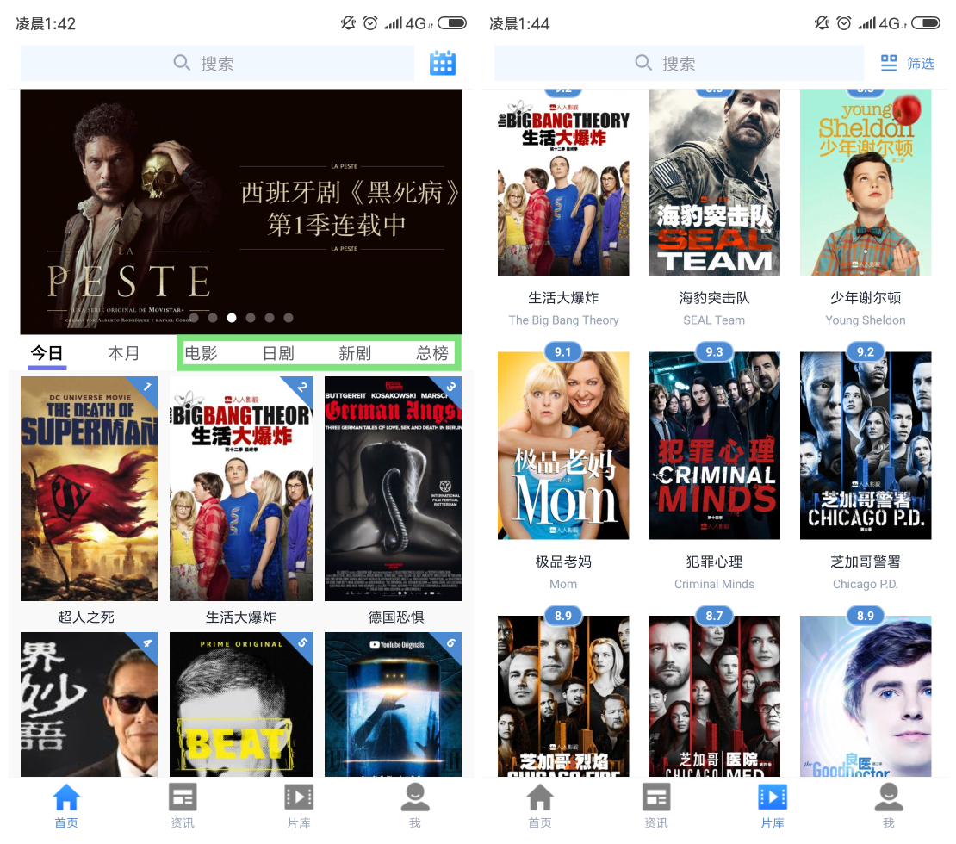Open the SEAL Team poster thumbnail
This screenshot has height=844, width=956.
(714, 182)
